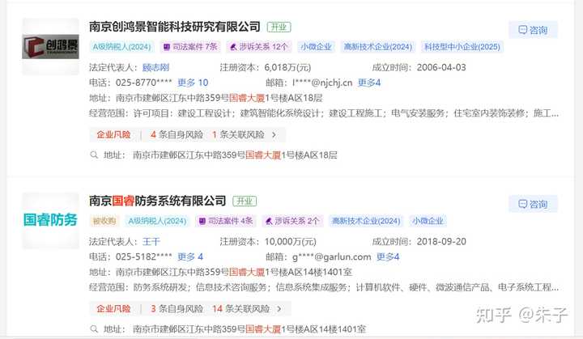Click 涉诉关系 2个 tag
This screenshot has width=583, height=339.
(x=292, y=221)
